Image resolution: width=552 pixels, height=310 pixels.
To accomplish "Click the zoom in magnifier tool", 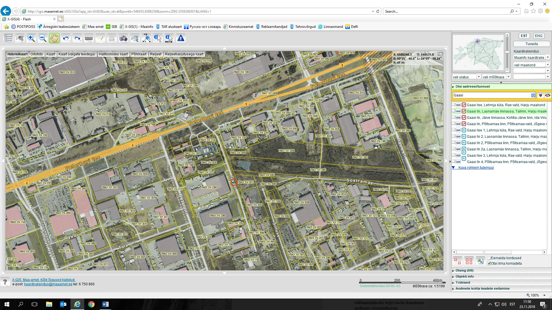I will click(31, 38).
